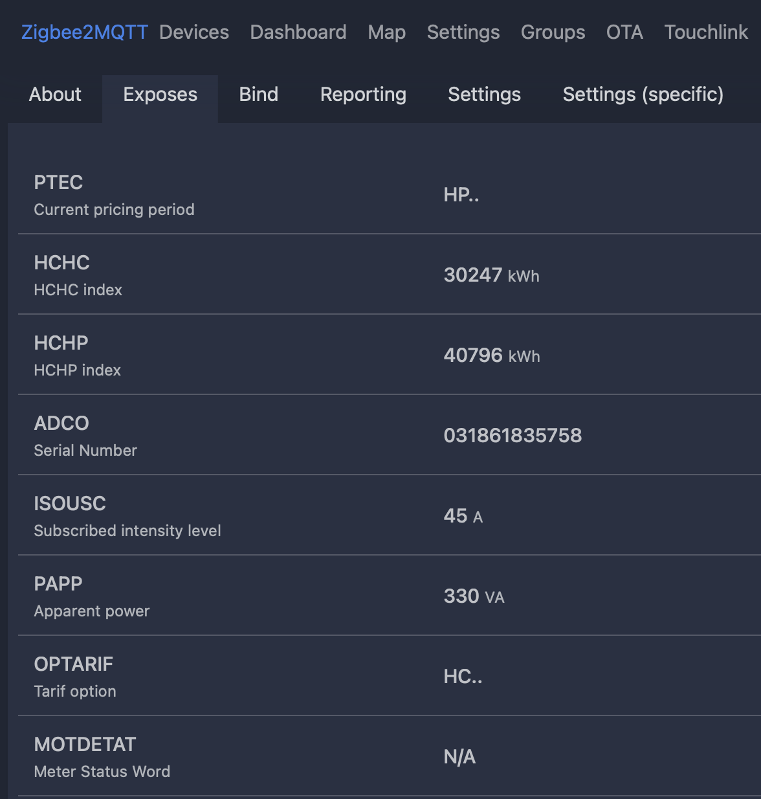Click the ADCO serial number value
This screenshot has width=761, height=799.
(513, 436)
